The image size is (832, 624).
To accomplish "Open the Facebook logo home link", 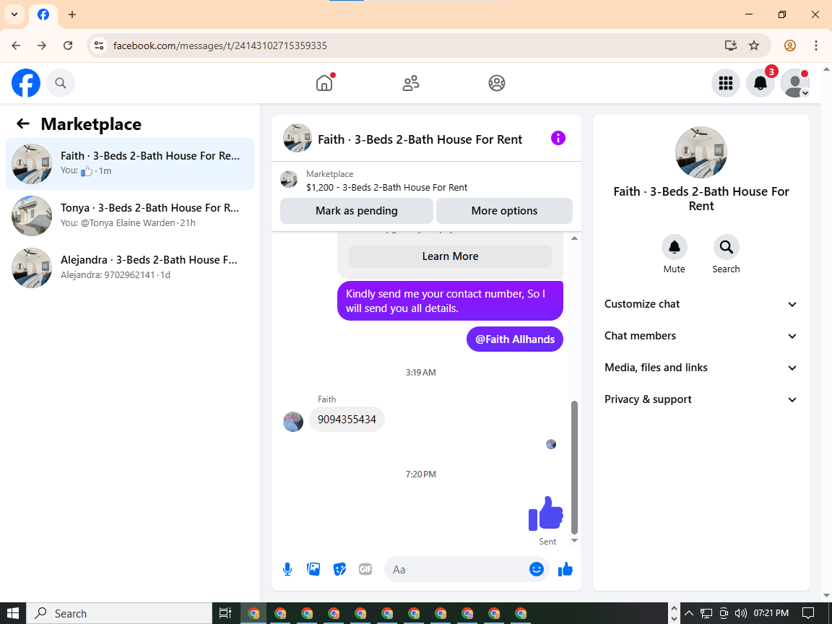I will pos(26,83).
